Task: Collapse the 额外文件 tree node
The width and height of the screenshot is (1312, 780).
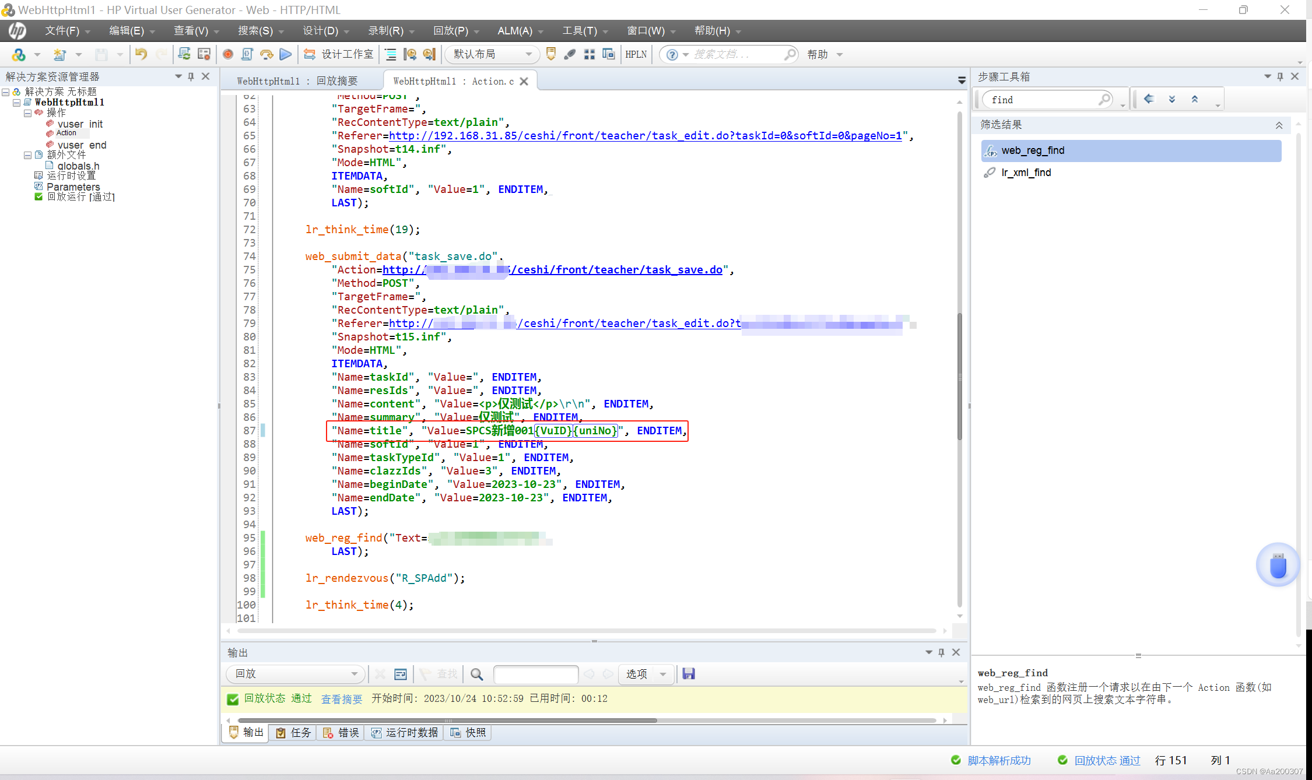Action: [27, 155]
